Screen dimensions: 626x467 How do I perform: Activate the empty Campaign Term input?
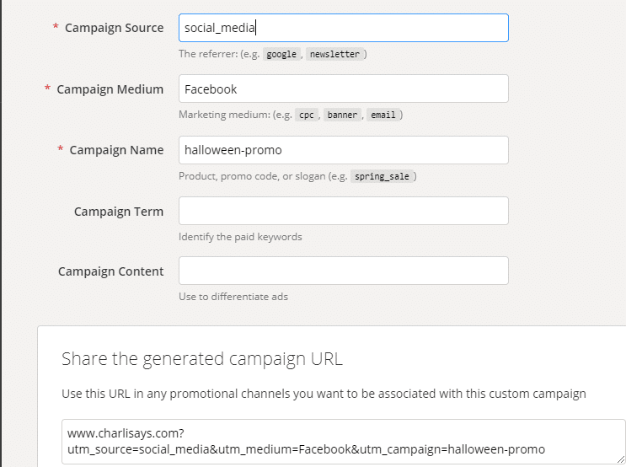coord(344,211)
